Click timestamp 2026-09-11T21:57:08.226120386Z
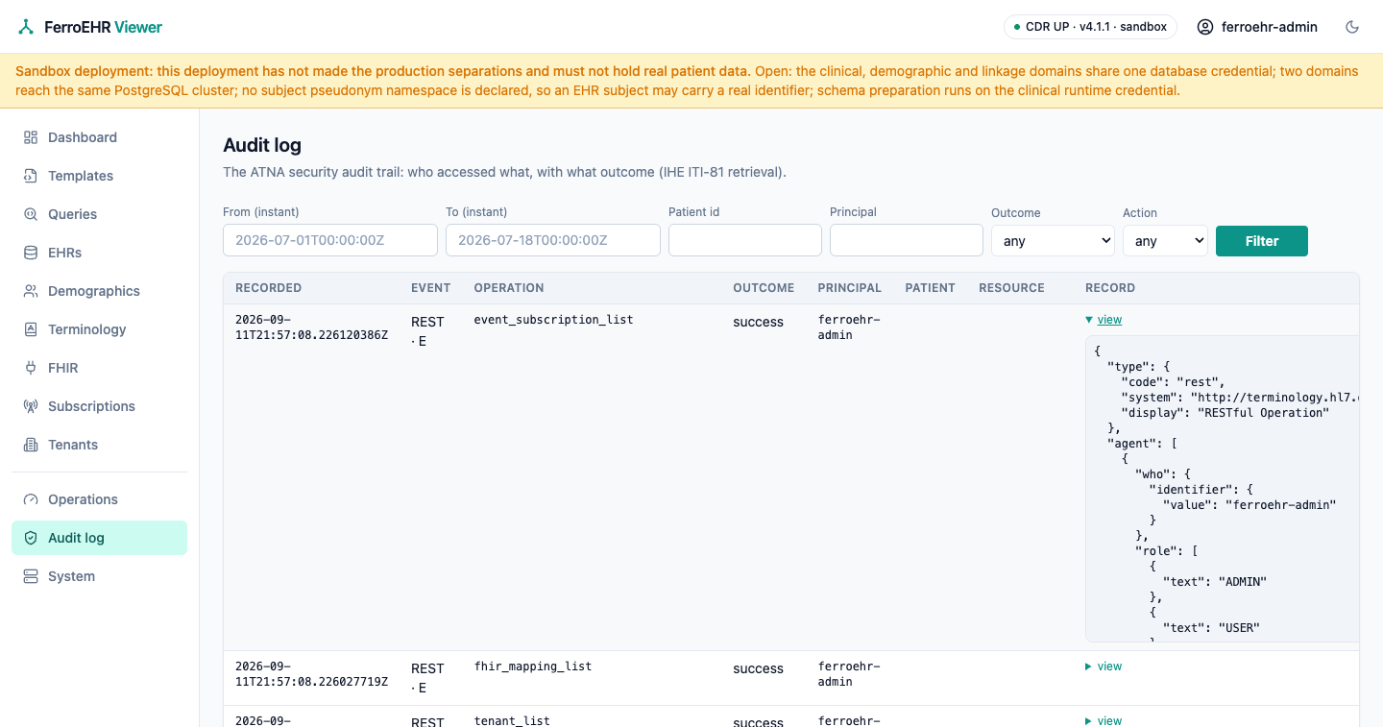Viewport: 1383px width, 727px height. pyautogui.click(x=312, y=327)
